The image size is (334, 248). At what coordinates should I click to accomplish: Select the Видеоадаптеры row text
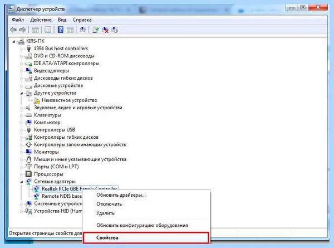(51, 71)
